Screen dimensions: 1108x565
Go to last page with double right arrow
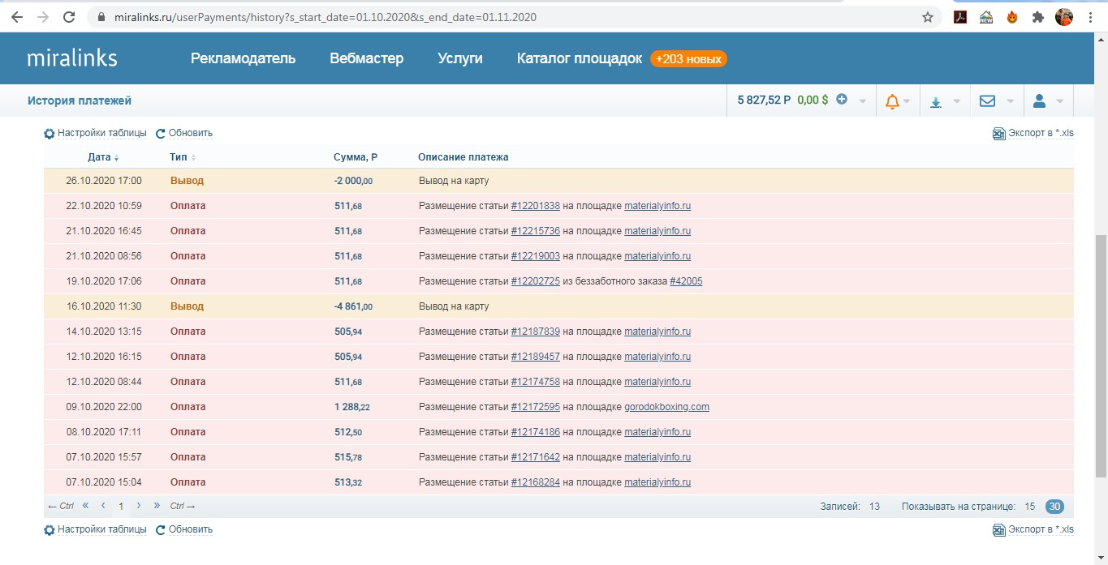click(157, 506)
